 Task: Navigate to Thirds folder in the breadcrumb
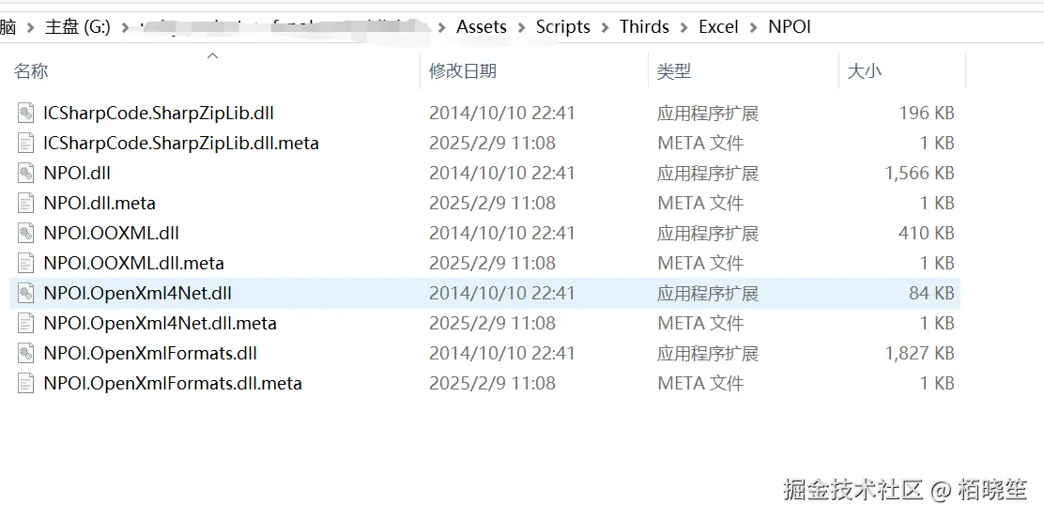tap(644, 27)
